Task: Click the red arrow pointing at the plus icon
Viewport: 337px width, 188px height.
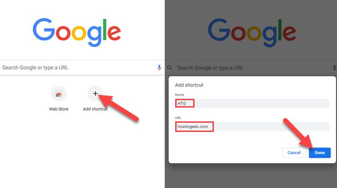Action: coord(118,108)
